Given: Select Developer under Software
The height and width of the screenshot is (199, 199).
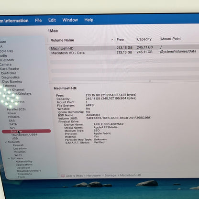Looking at the screenshot, I should pyautogui.click(x=23, y=168).
